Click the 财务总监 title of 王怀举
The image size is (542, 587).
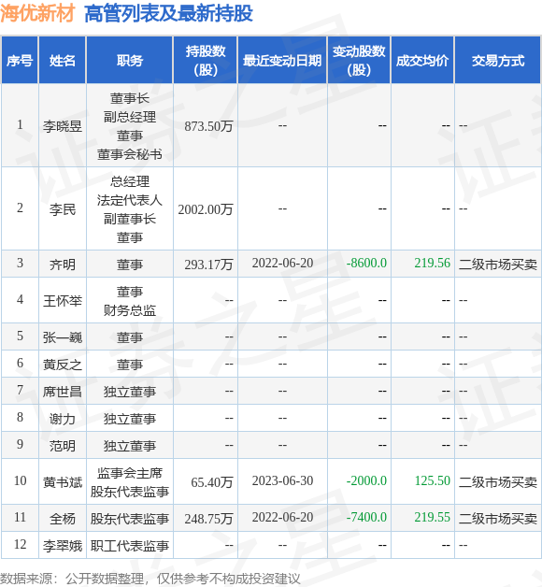tap(130, 310)
